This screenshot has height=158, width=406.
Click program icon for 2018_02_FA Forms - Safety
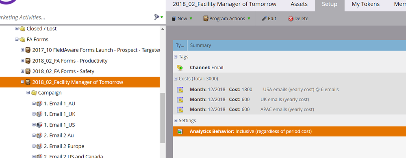[28, 71]
